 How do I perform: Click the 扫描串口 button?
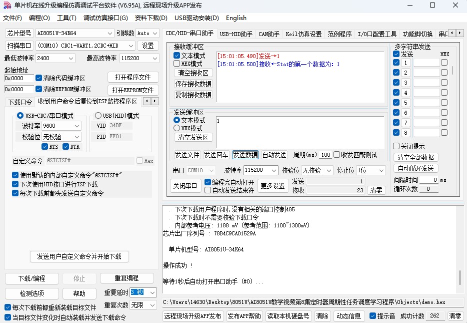19,46
